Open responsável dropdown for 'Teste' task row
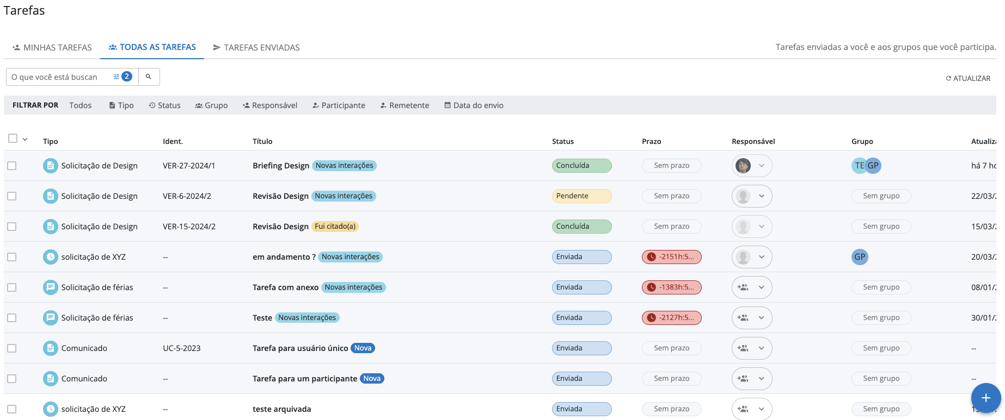 click(x=762, y=318)
